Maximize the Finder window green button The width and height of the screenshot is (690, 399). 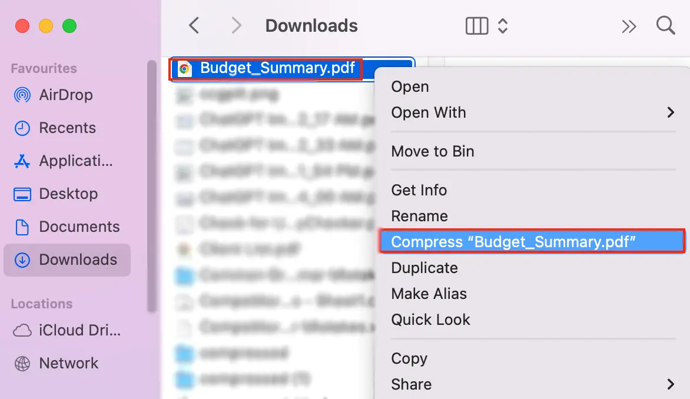pyautogui.click(x=69, y=26)
